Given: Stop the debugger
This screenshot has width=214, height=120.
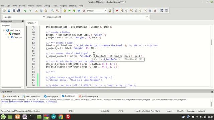Looking at the screenshot, I should click(155, 11).
